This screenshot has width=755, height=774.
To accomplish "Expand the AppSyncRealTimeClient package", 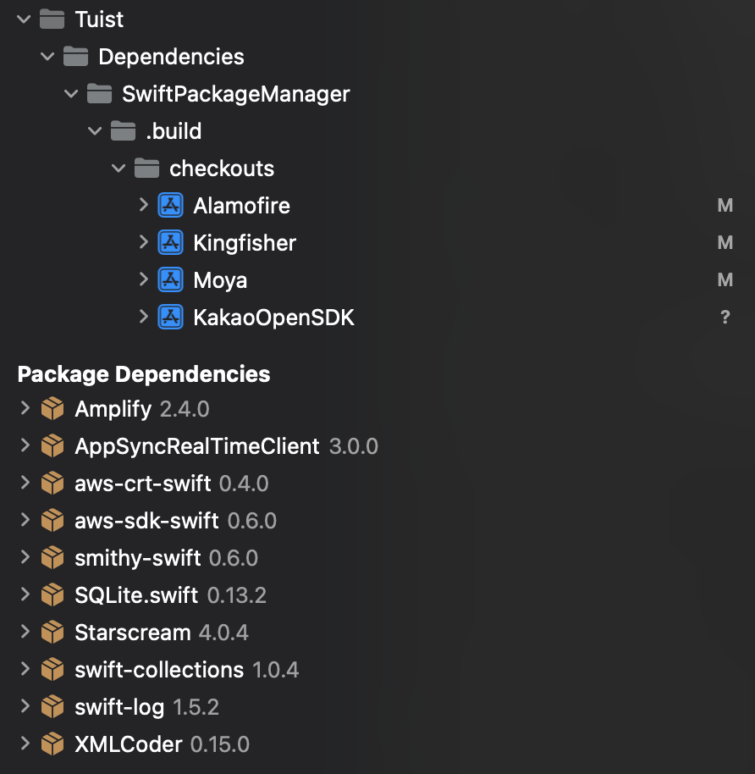I will point(25,445).
